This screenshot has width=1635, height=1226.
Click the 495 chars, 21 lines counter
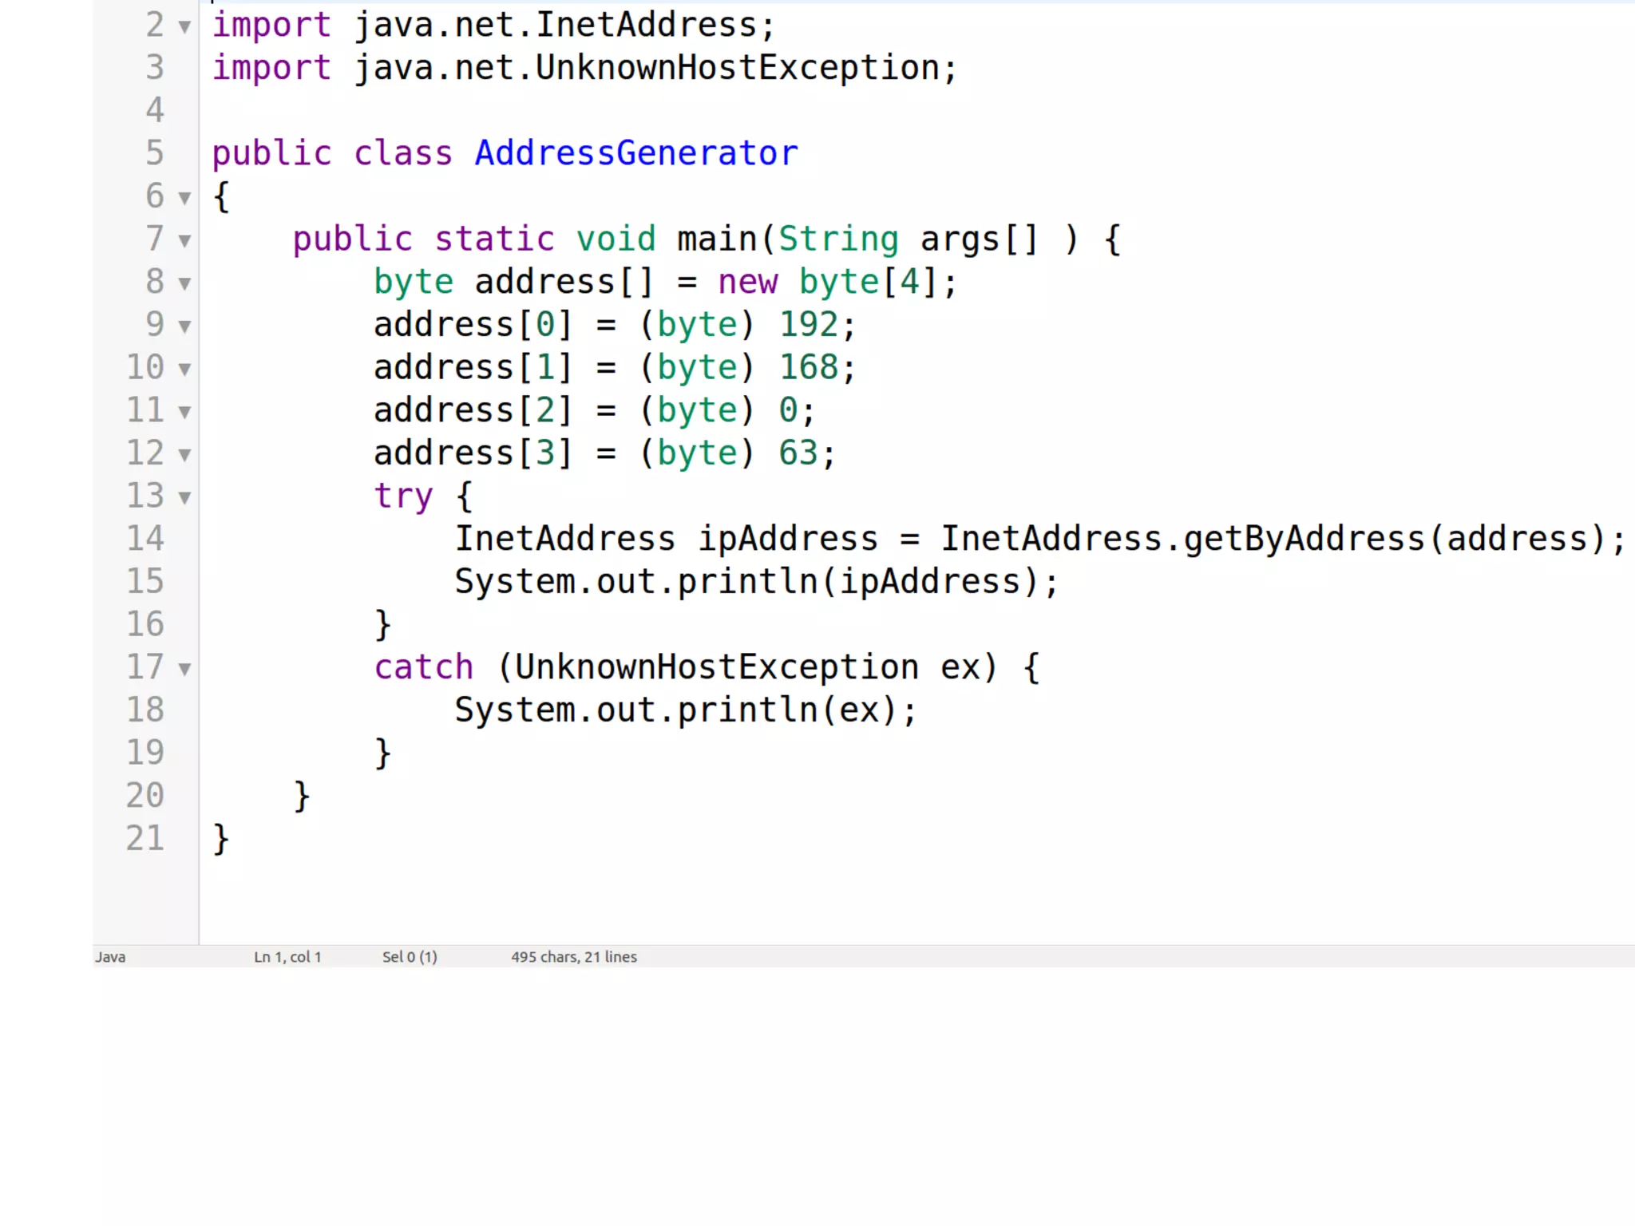(574, 956)
